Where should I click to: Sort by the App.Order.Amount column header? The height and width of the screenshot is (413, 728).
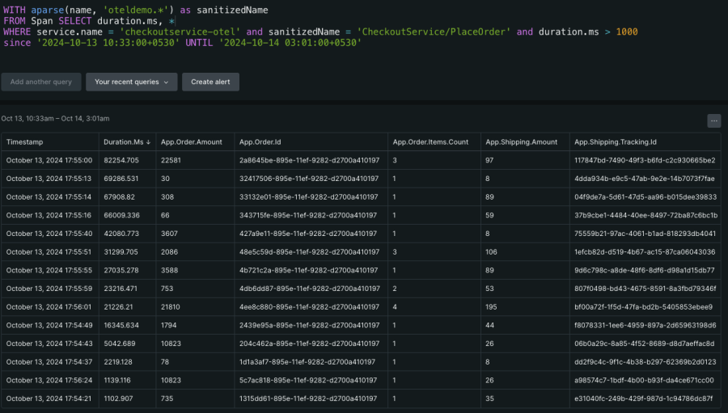pyautogui.click(x=190, y=142)
